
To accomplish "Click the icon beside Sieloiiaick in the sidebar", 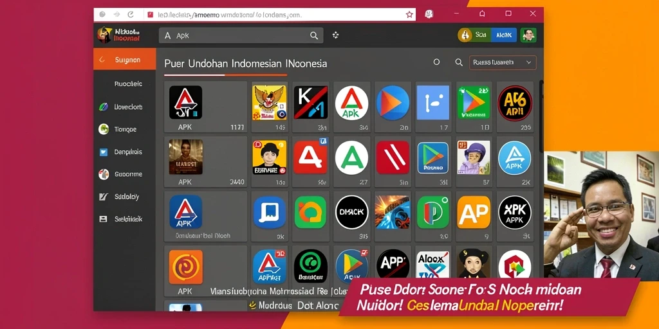I will point(103,219).
